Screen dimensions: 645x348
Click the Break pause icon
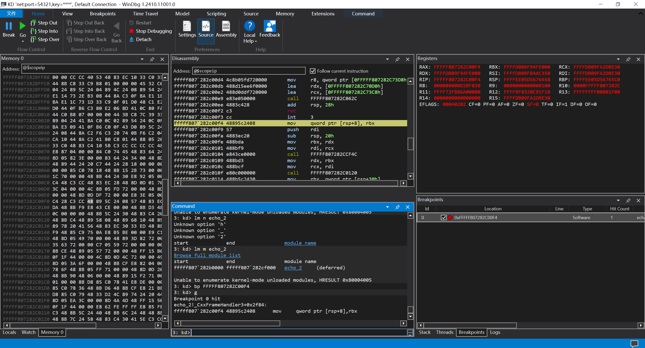point(9,26)
